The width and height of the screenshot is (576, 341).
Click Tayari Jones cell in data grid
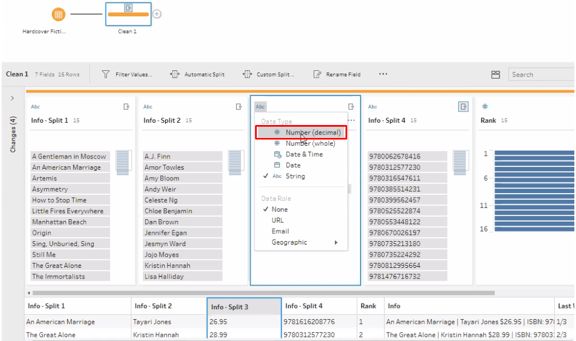(169, 321)
